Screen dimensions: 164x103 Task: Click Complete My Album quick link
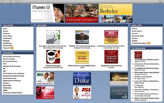coord(139,43)
